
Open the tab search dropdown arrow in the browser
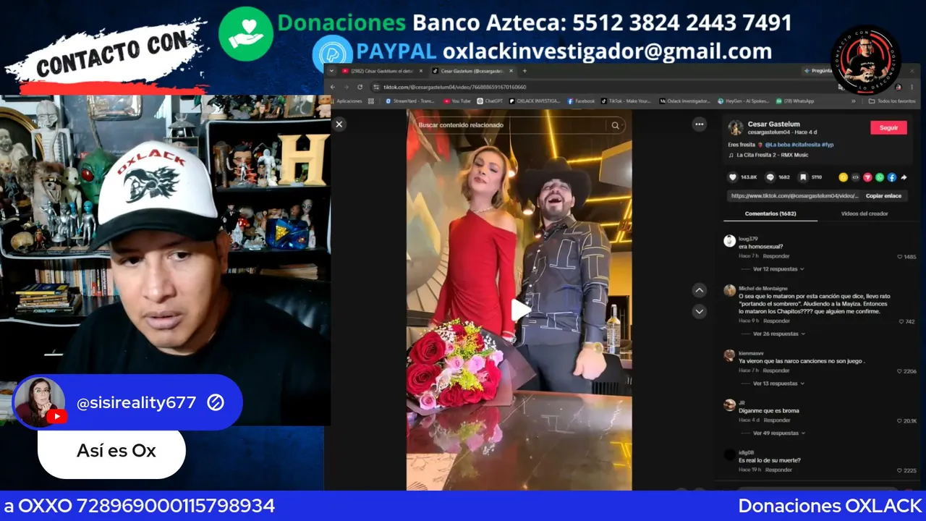point(331,71)
